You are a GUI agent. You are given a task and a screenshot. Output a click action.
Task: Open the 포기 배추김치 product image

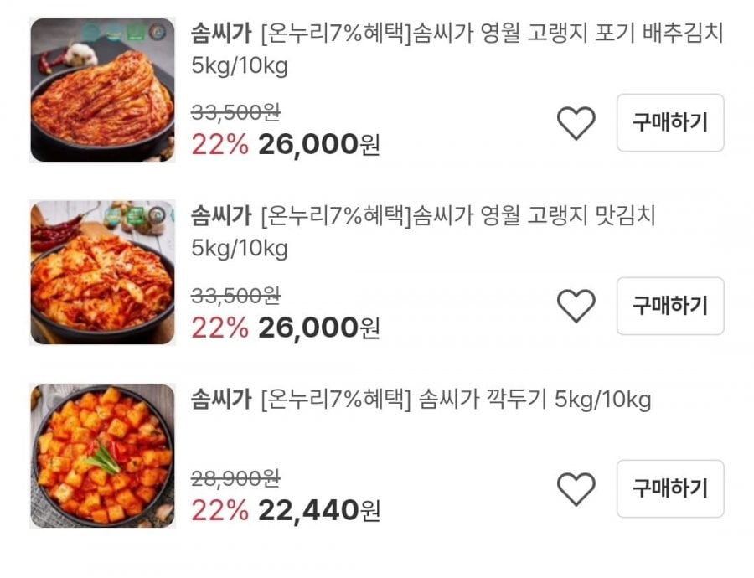(x=102, y=90)
